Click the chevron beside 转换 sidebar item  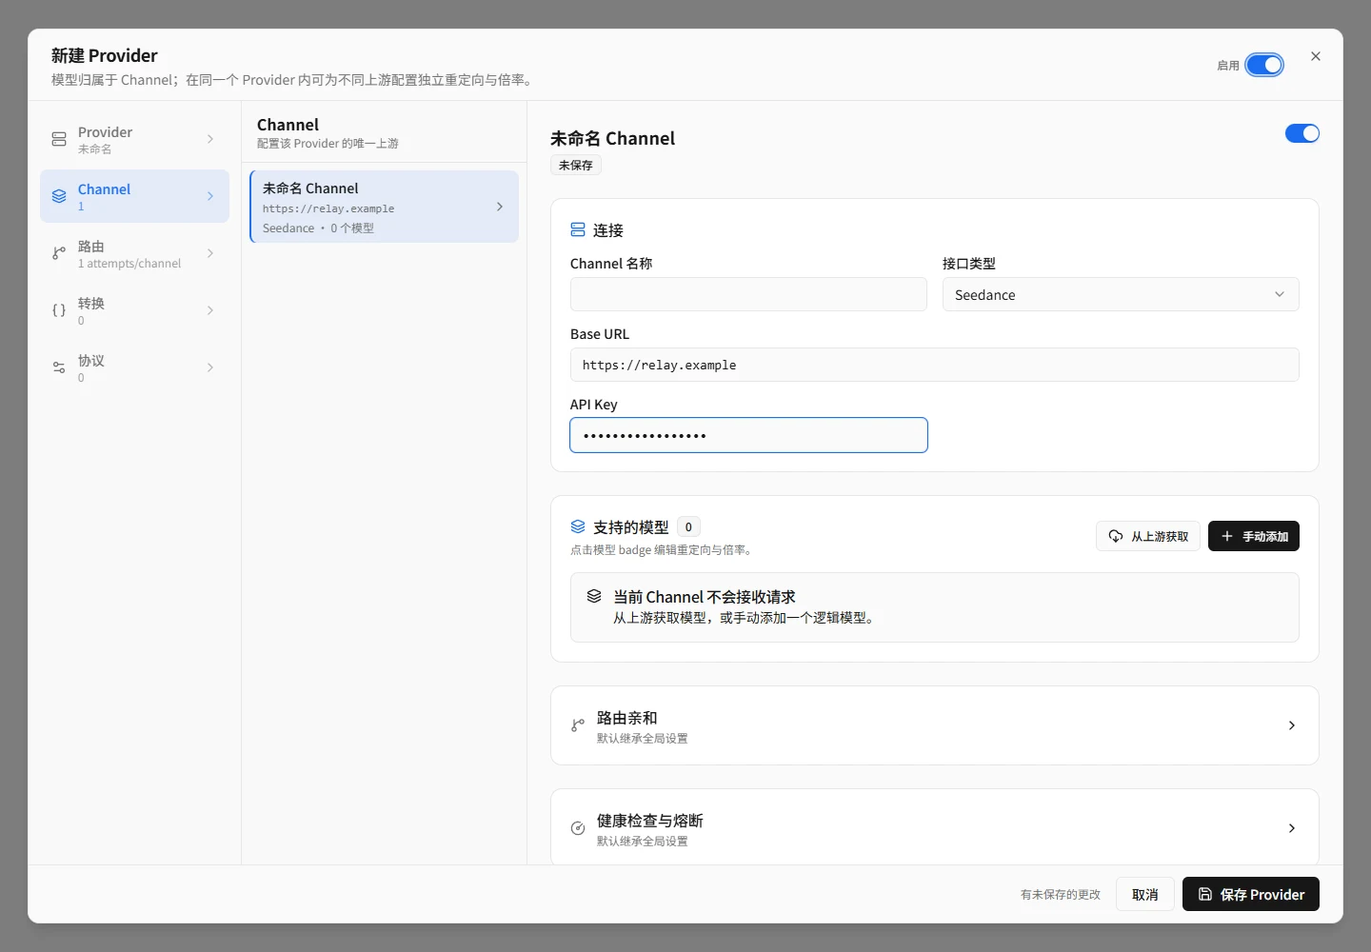coord(210,310)
